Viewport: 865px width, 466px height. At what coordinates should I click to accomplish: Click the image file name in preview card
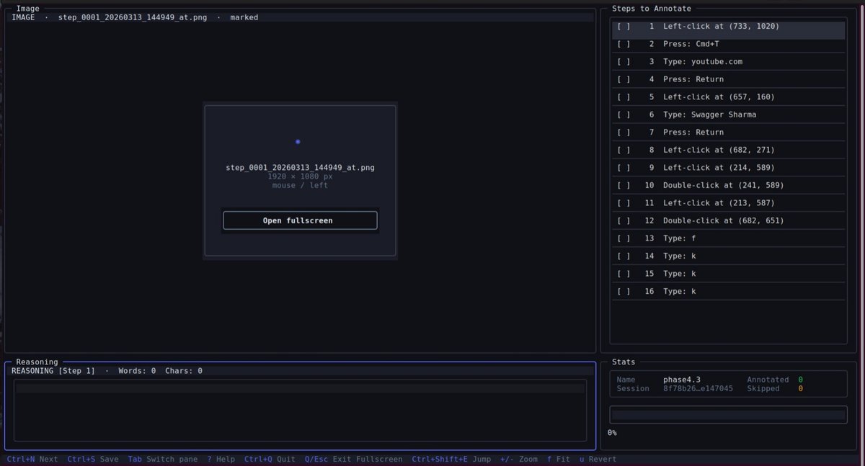click(x=300, y=168)
